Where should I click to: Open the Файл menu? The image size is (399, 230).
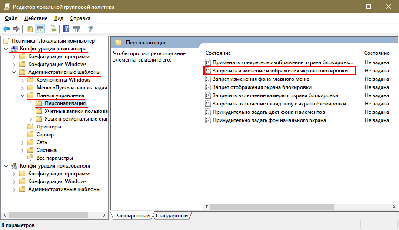pyautogui.click(x=11, y=18)
